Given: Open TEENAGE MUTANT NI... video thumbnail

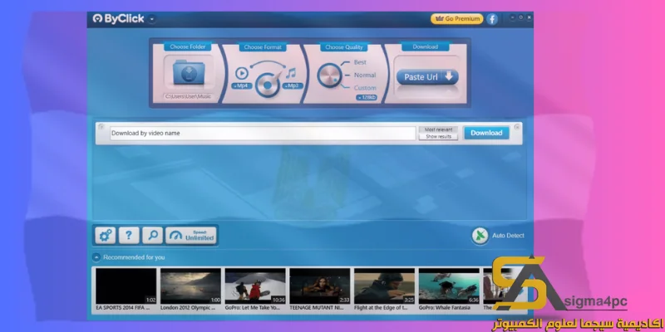Looking at the screenshot, I should [x=320, y=286].
